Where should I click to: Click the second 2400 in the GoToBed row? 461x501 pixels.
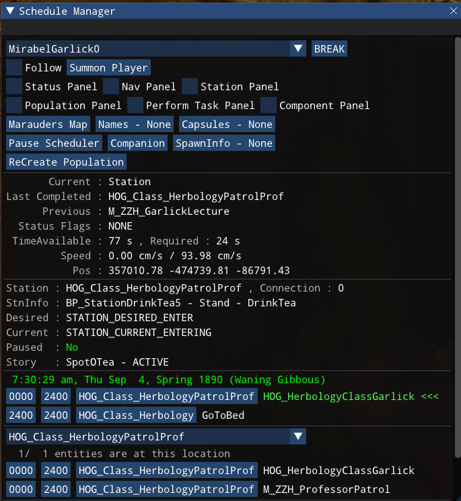click(56, 415)
